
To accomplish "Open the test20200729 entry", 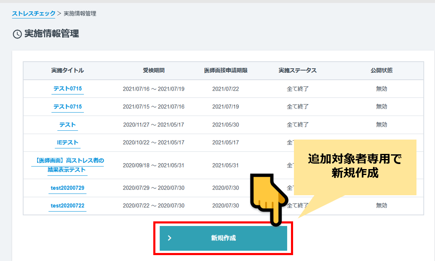I will click(67, 188).
